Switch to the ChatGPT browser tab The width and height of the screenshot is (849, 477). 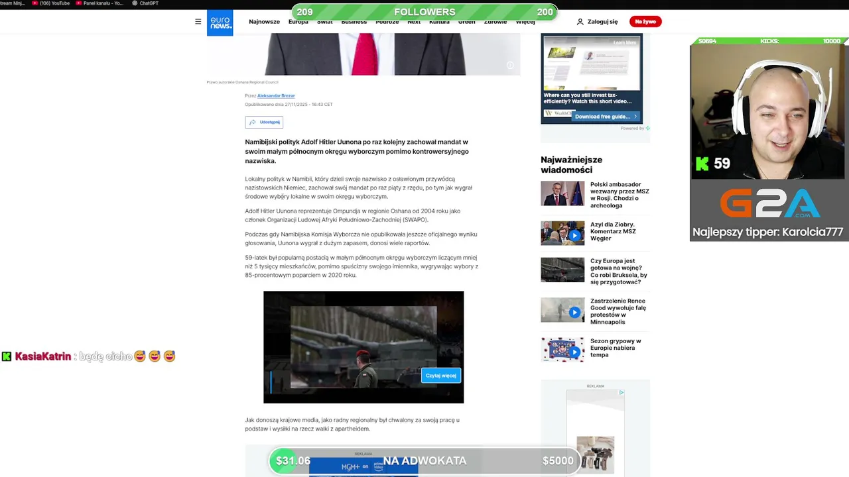coord(145,3)
